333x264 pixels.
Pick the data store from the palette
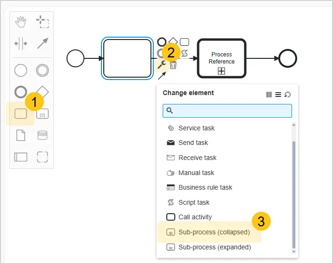pos(42,135)
